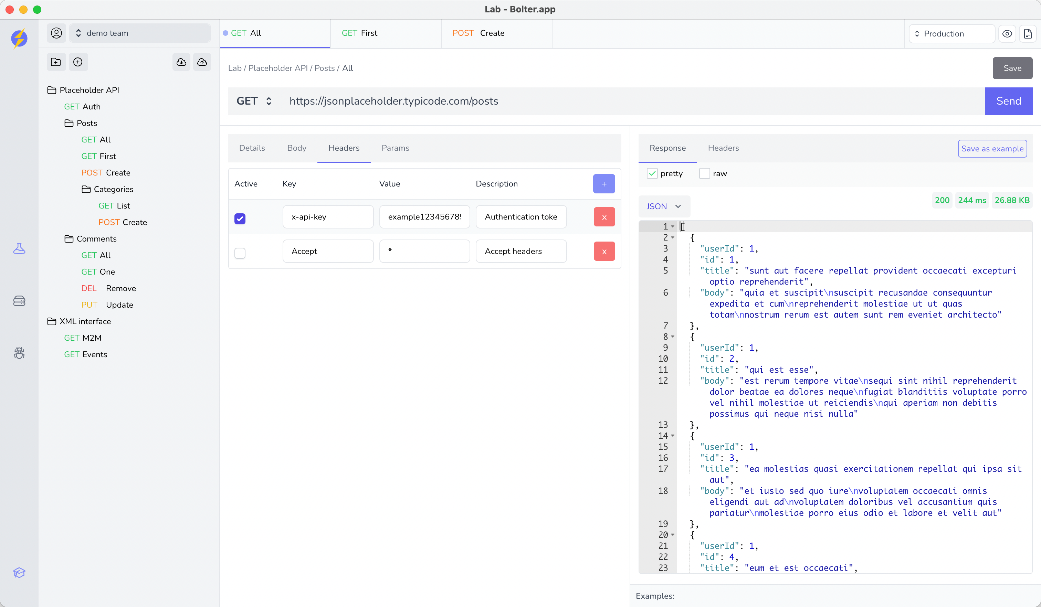
Task: Uncheck the x-api-key Active checkbox
Action: coord(240,219)
